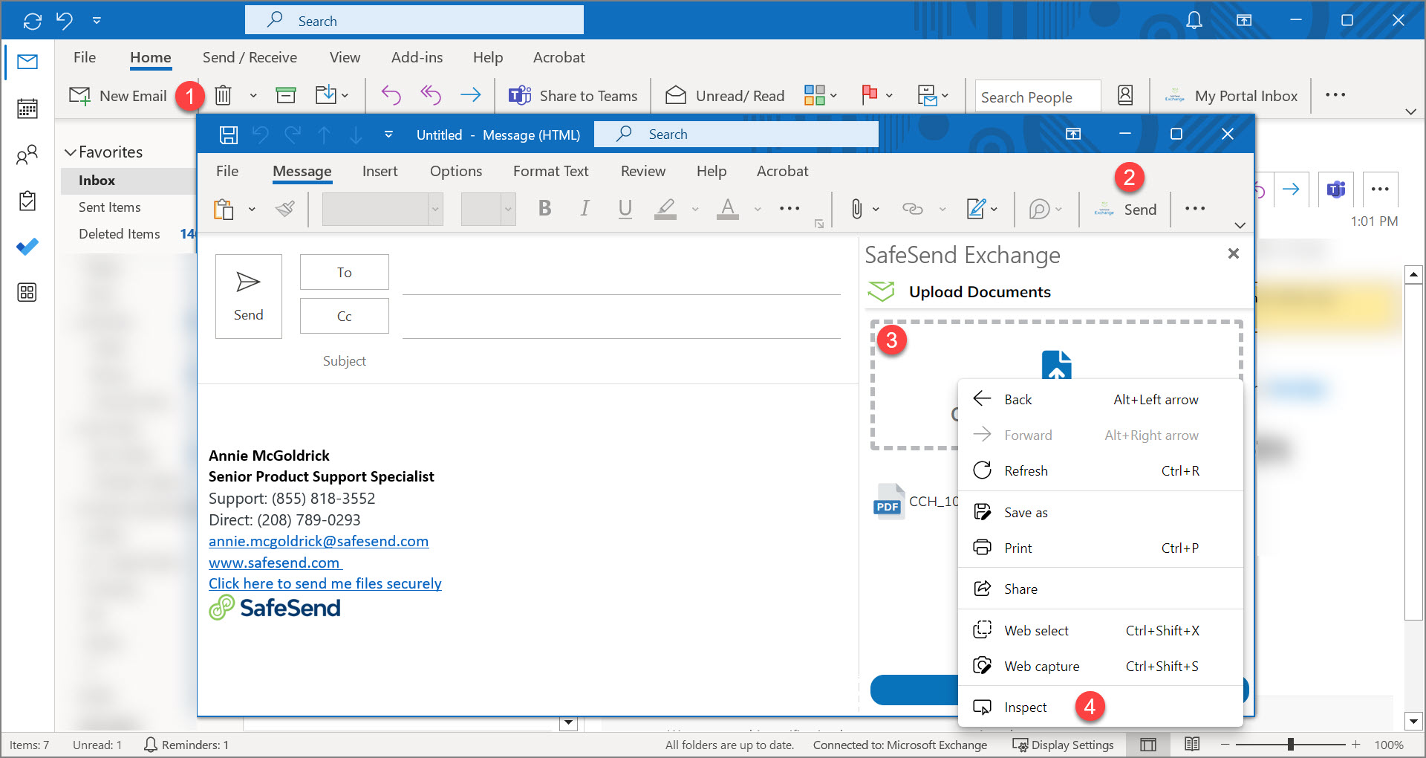The width and height of the screenshot is (1426, 758).
Task: Collapse the Favorites folder group
Action: tap(71, 152)
